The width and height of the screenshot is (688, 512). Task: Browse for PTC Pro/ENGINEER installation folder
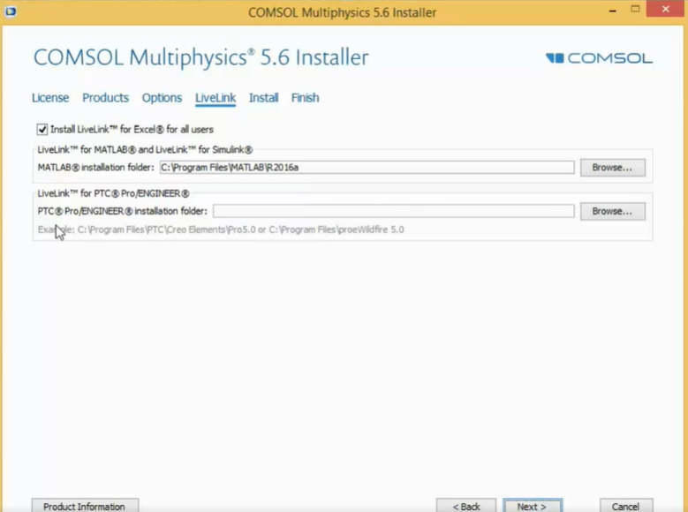point(613,212)
